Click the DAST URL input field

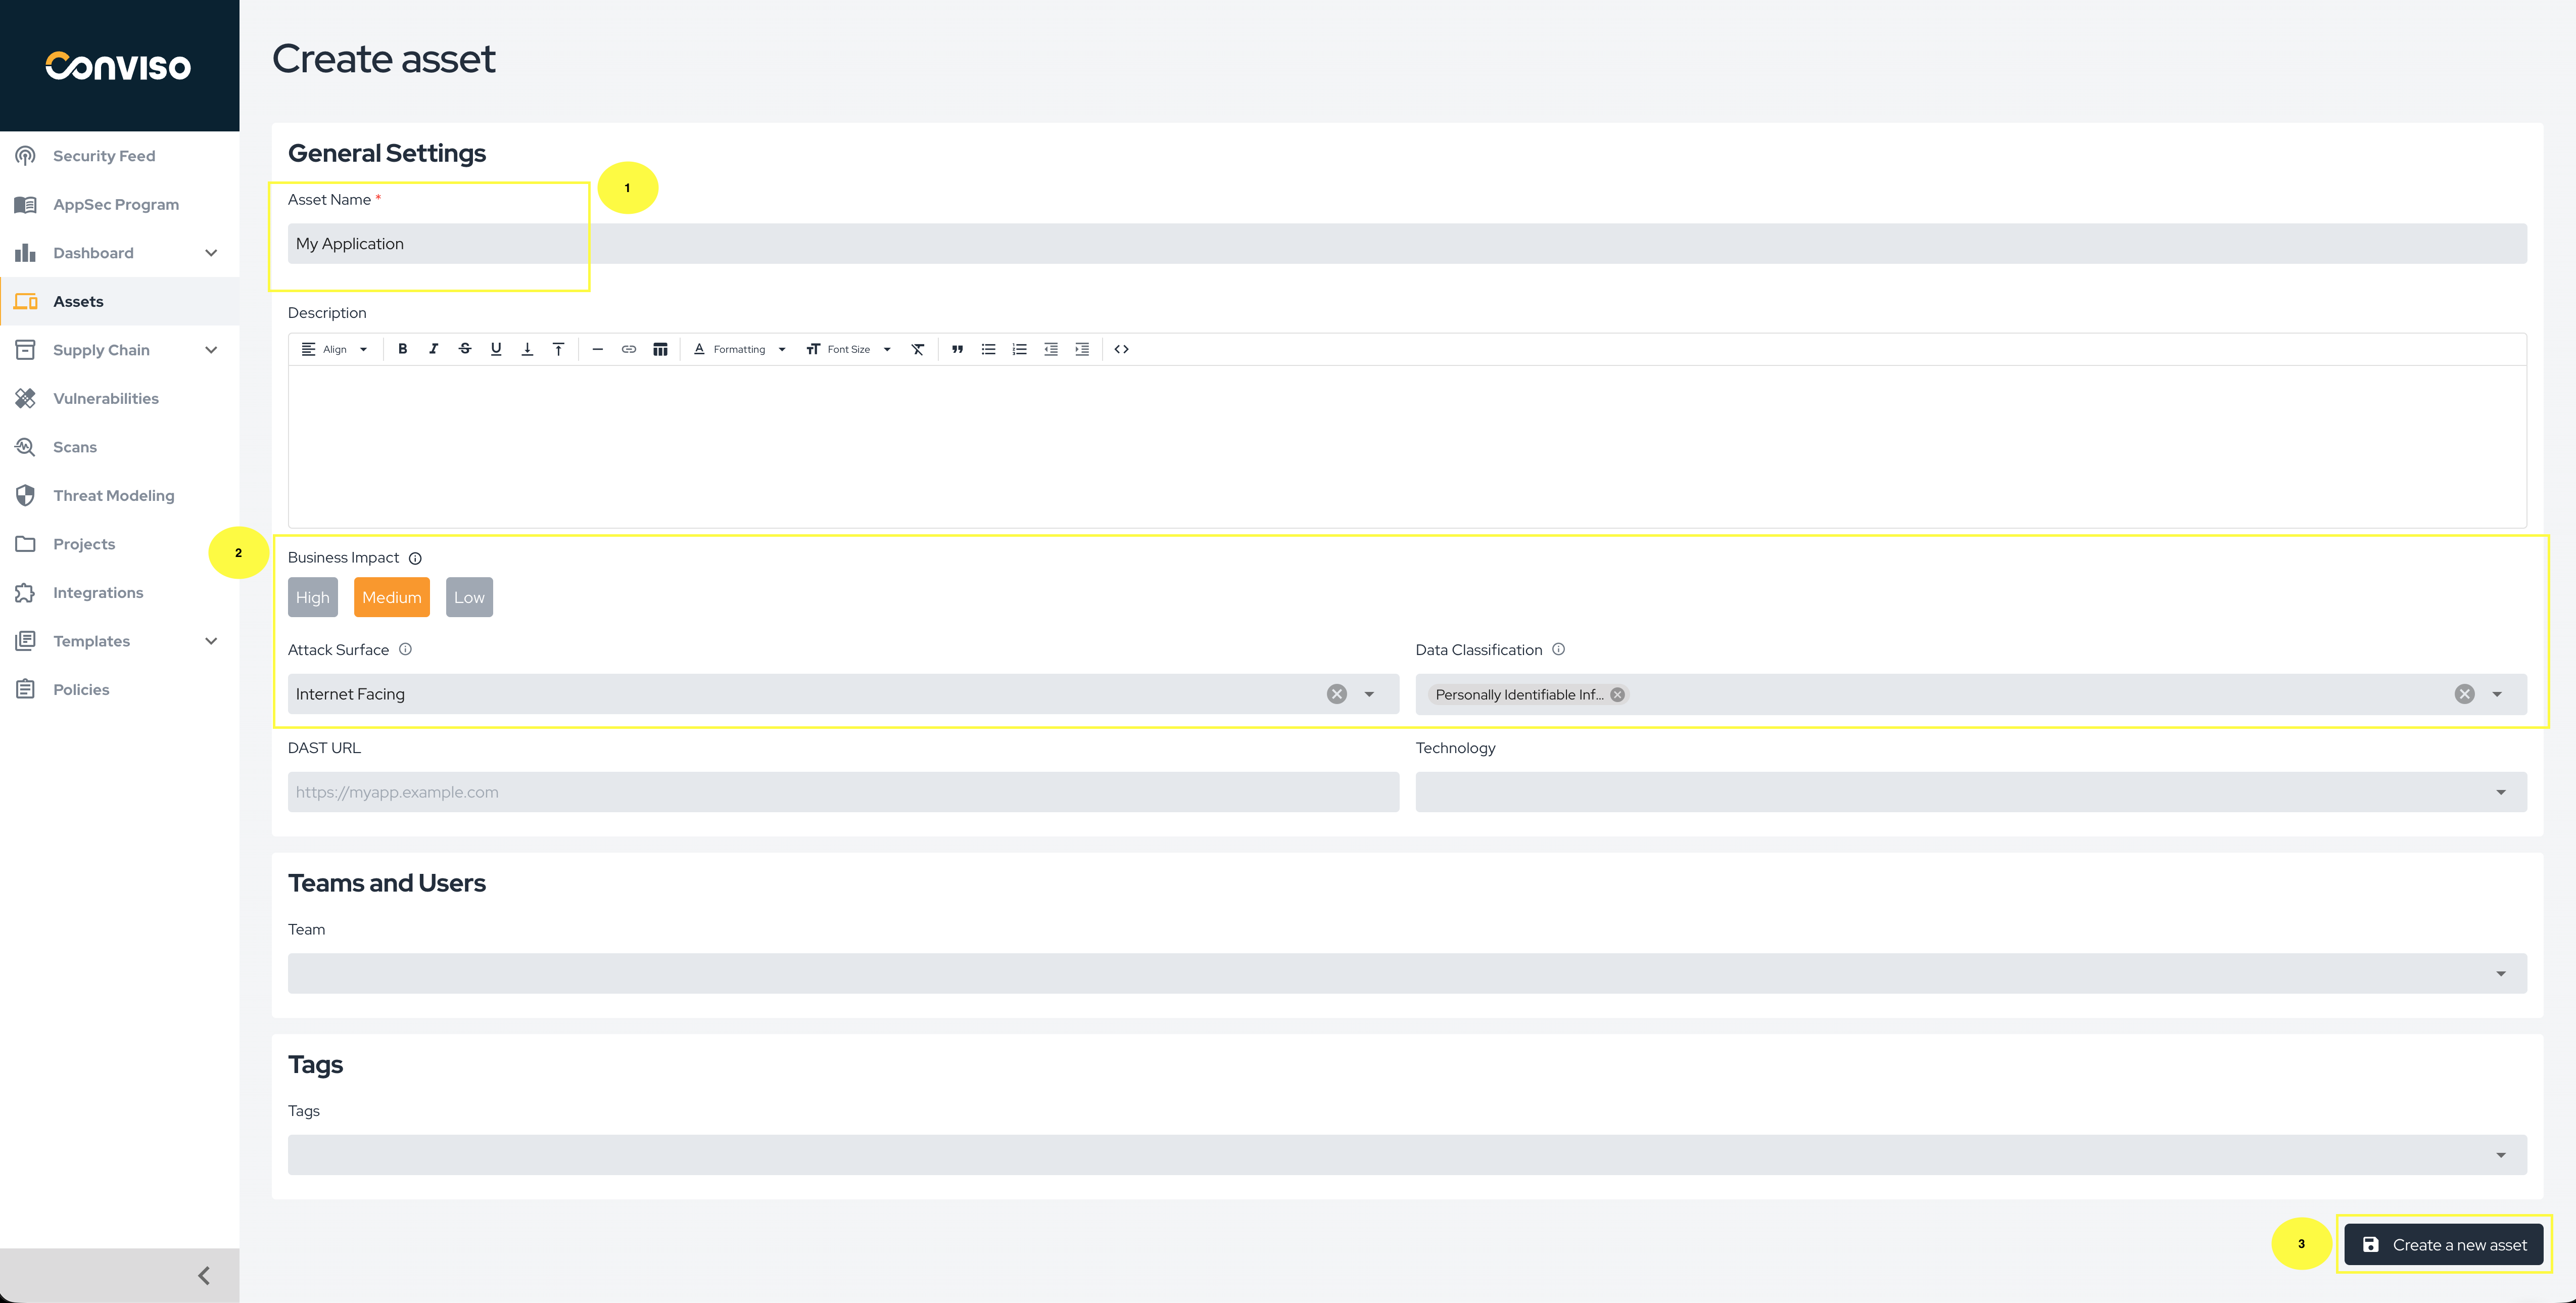click(x=842, y=792)
